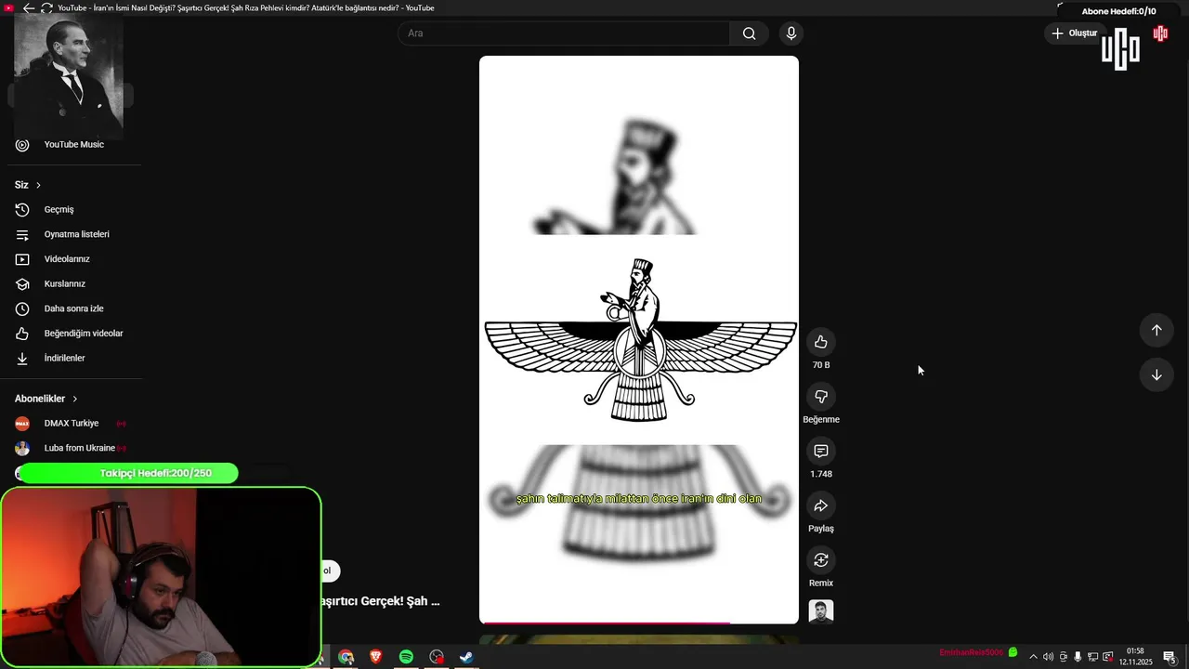Open OBS Studio from the taskbar
The height and width of the screenshot is (669, 1189).
(437, 657)
